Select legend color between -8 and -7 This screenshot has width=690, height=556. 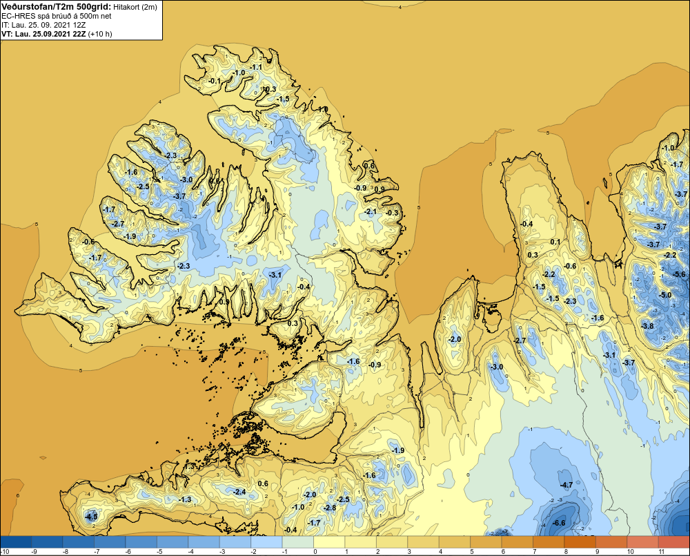point(79,541)
